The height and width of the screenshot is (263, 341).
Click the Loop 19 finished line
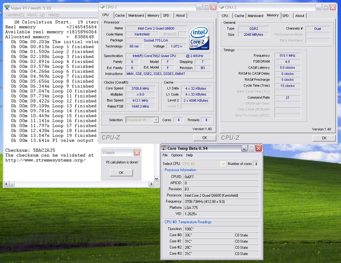click(54, 136)
